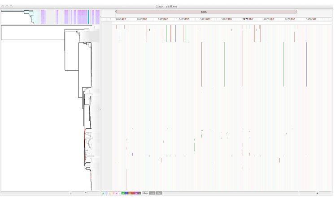Click the red-filled T legend swatch
The height and width of the screenshot is (198, 335).
(133, 194)
